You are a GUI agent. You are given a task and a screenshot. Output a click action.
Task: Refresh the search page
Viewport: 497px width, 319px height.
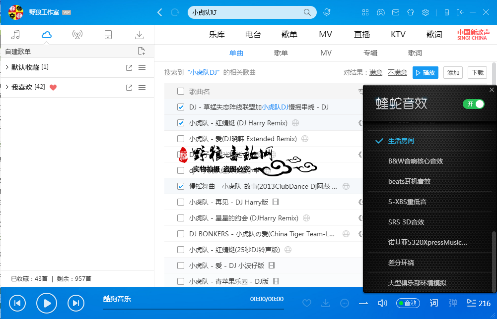pos(175,12)
